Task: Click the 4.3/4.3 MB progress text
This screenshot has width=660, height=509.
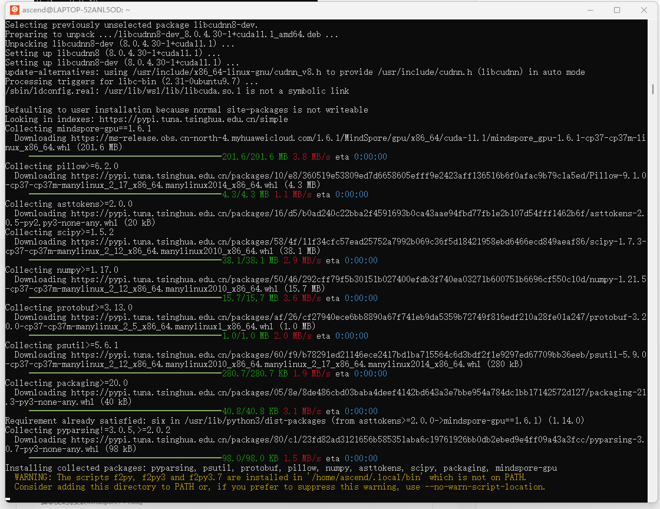Action: pyautogui.click(x=245, y=194)
